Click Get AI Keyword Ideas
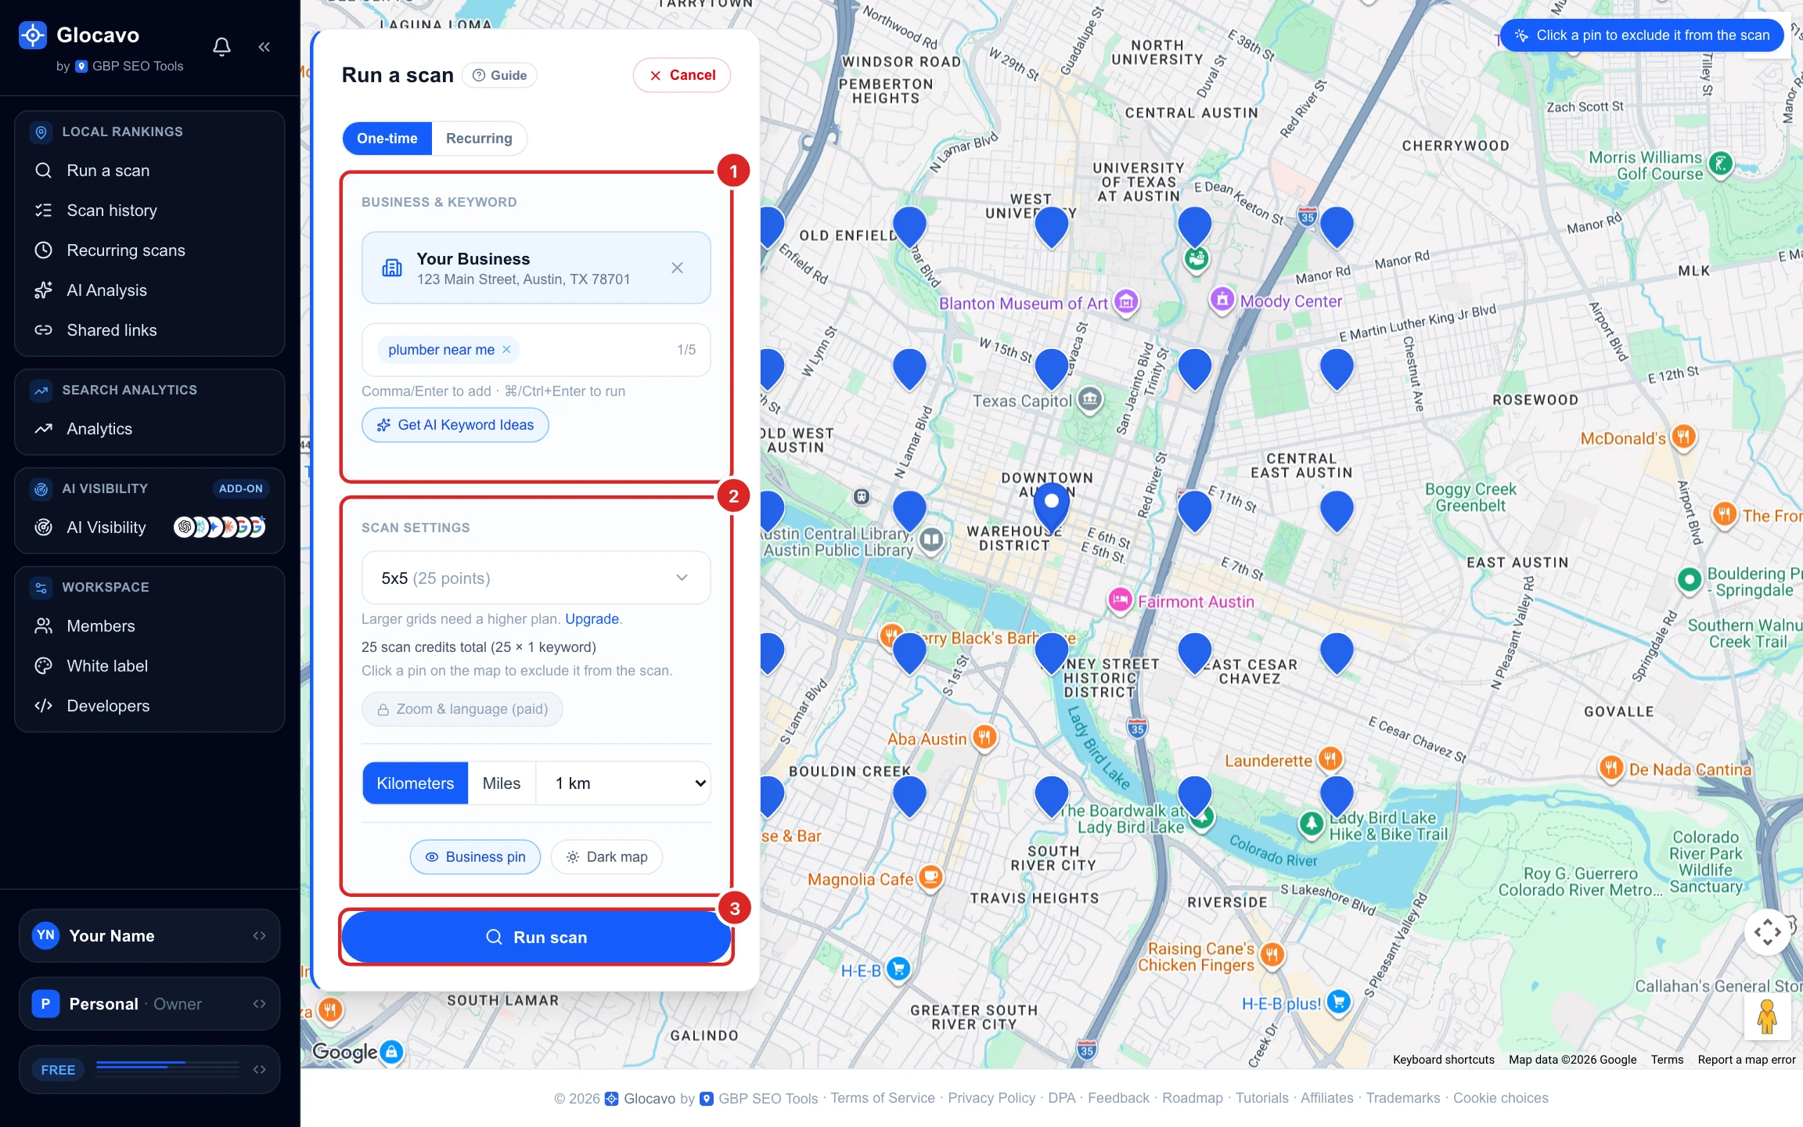The image size is (1803, 1127). [x=455, y=425]
